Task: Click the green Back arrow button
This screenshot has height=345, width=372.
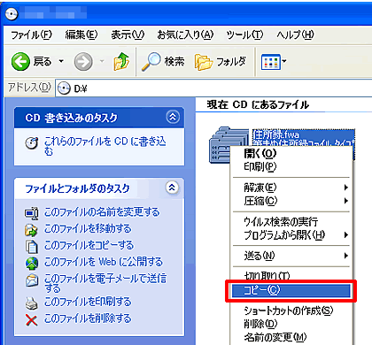Action: click(20, 62)
